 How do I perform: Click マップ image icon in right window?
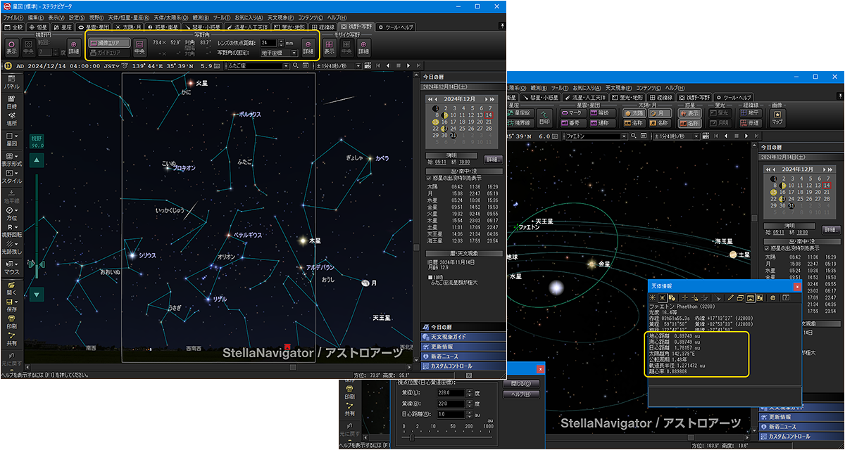pos(777,117)
